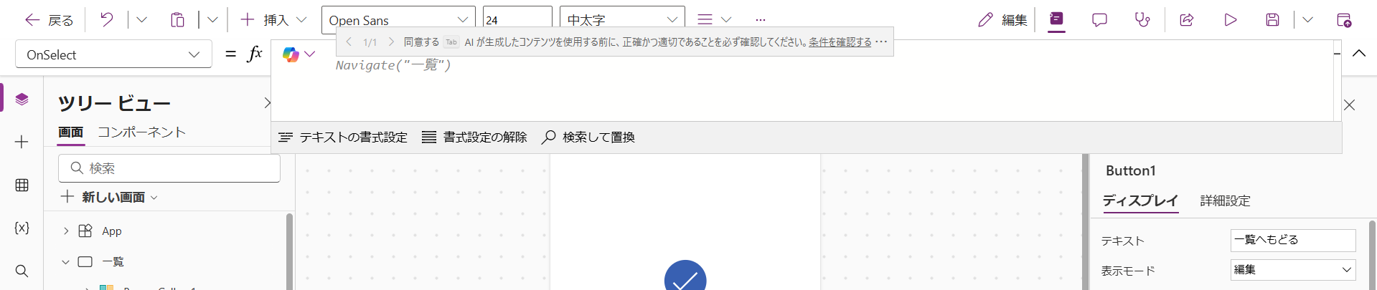Switch to 編集 editing mode
The image size is (1377, 290).
1002,20
